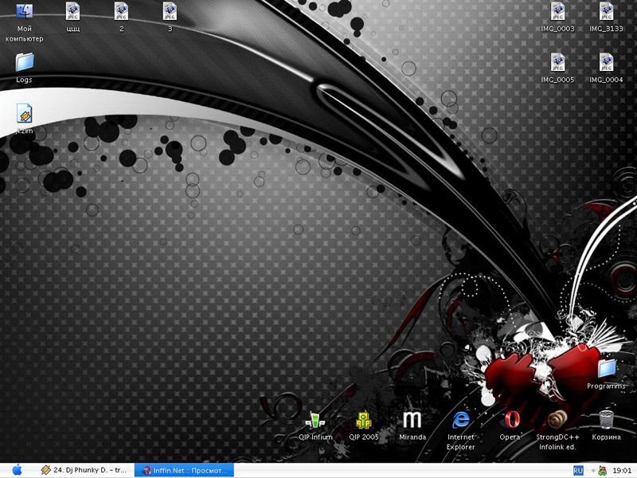Open the Logs folder
The height and width of the screenshot is (478, 637).
click(24, 62)
